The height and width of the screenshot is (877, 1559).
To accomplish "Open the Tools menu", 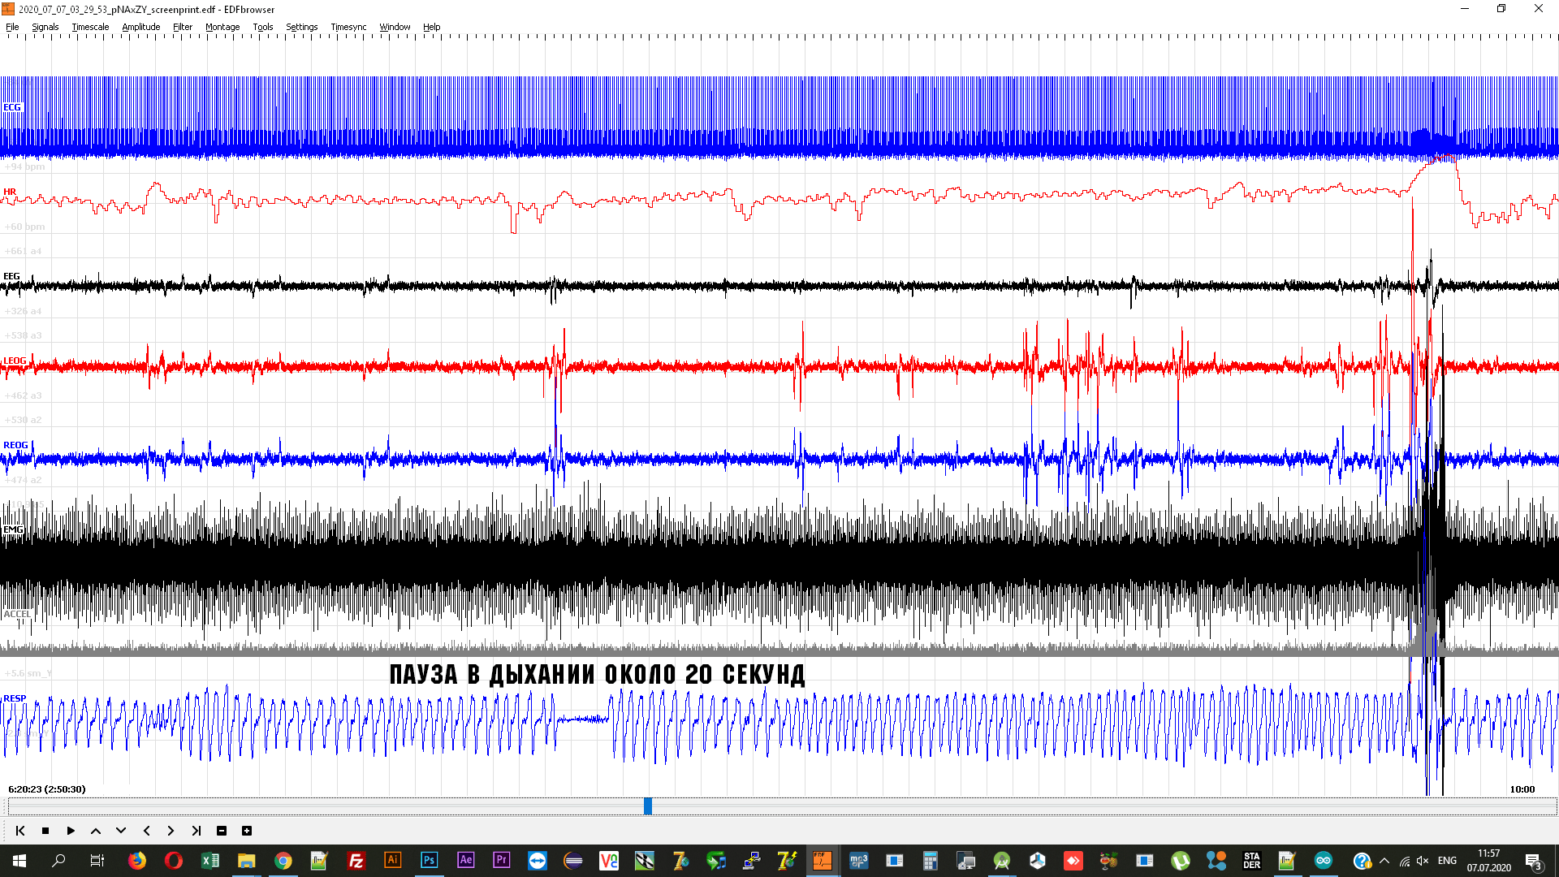I will coord(263,27).
